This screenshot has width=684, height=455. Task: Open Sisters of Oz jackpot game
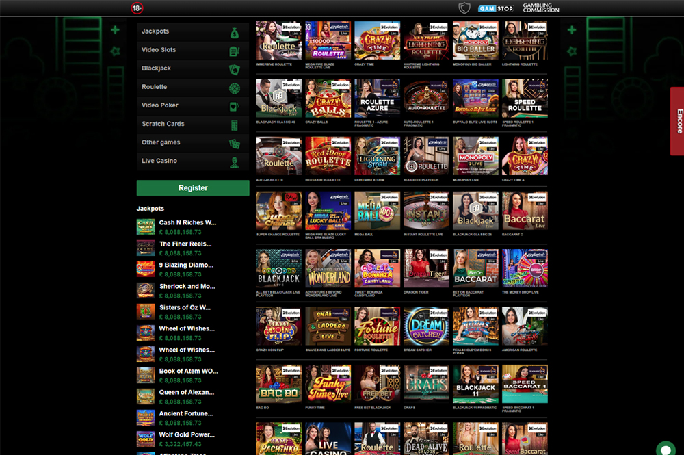[185, 307]
